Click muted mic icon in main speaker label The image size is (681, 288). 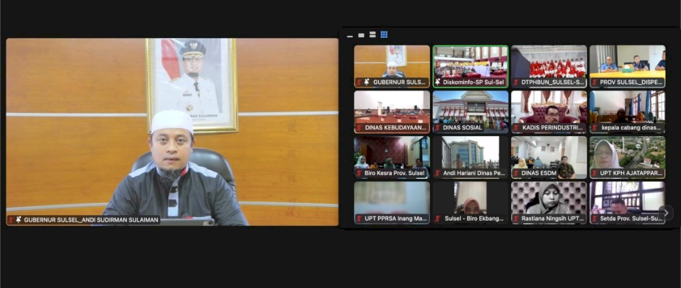10,219
